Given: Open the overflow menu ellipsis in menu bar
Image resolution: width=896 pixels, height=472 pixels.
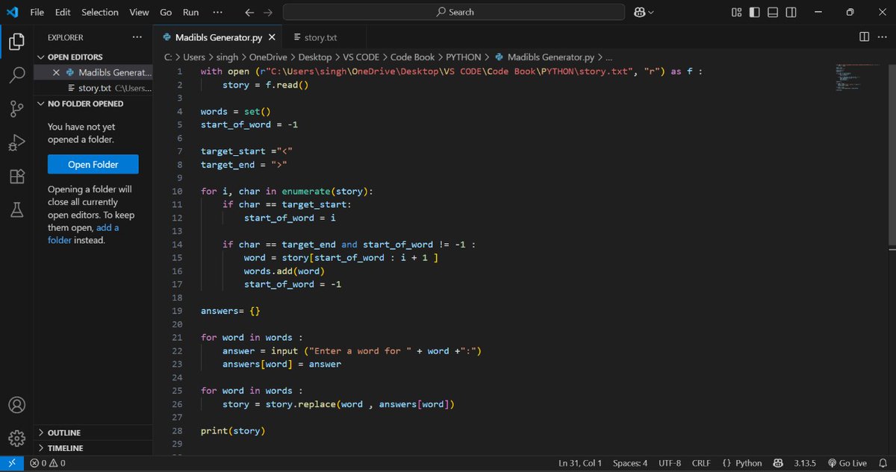Looking at the screenshot, I should 217,12.
